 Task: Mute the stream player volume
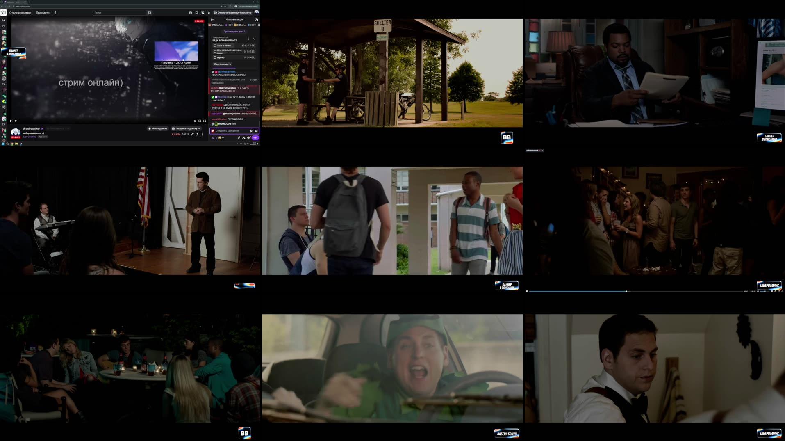[16, 121]
